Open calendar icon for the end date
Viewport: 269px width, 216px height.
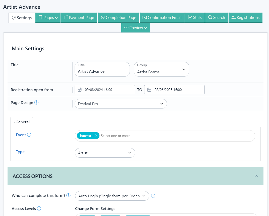(149, 90)
